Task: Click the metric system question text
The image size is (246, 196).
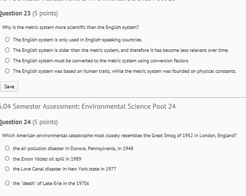Action: [x=71, y=27]
